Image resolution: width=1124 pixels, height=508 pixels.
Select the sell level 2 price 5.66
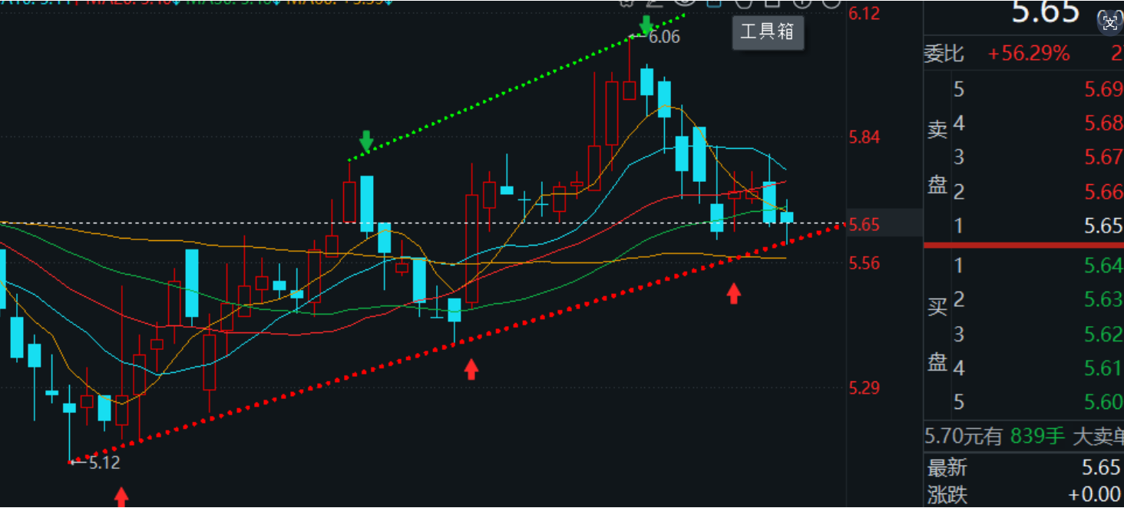[x=1103, y=191]
